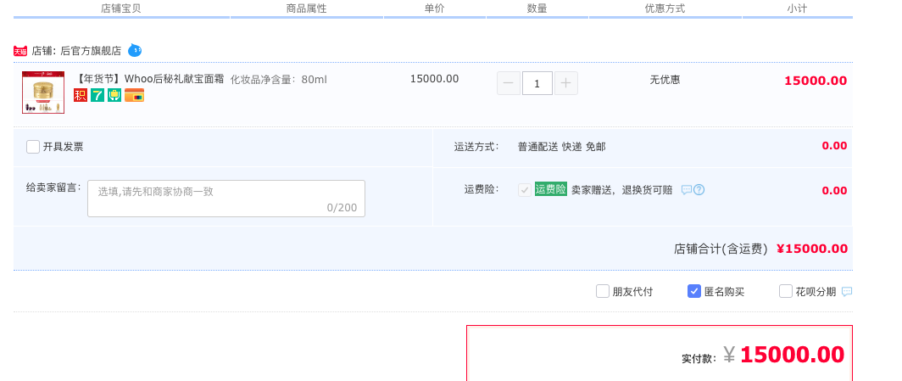
Task: Increase quantity with the plus button
Action: click(x=565, y=83)
